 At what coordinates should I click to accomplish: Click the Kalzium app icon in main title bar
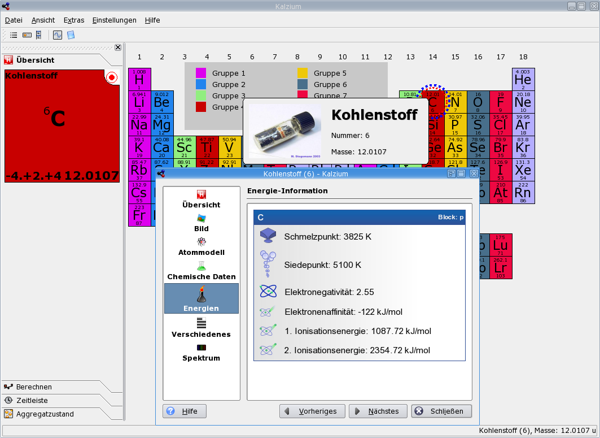pyautogui.click(x=6, y=6)
